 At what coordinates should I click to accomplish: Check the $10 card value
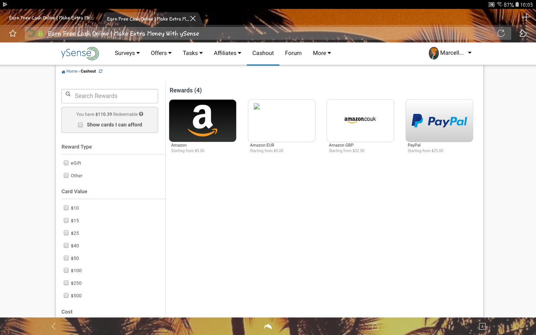click(x=66, y=208)
